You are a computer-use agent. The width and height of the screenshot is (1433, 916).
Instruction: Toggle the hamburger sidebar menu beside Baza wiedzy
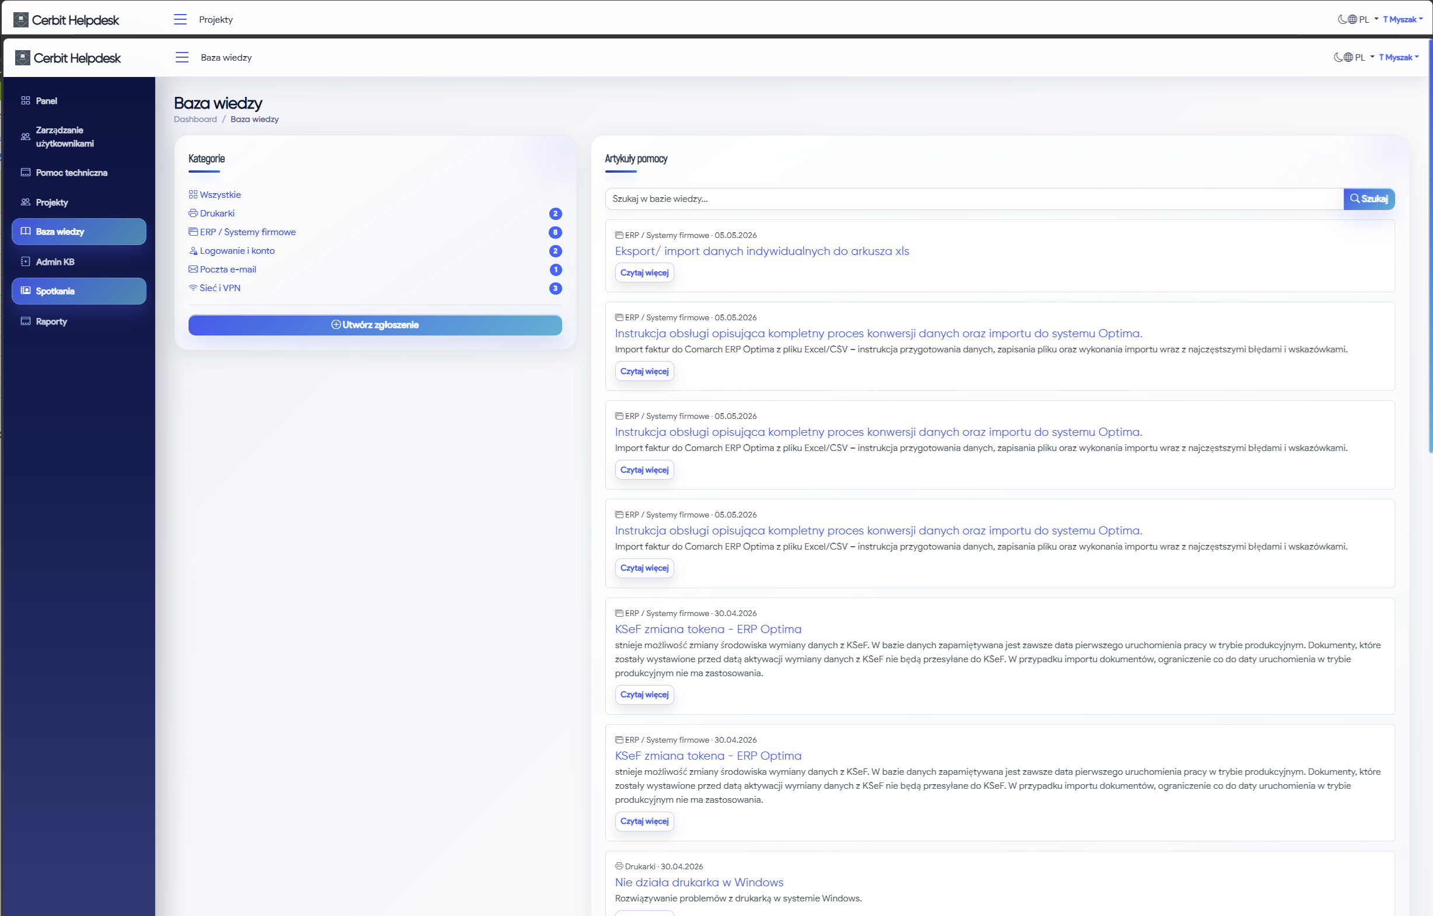pyautogui.click(x=182, y=57)
